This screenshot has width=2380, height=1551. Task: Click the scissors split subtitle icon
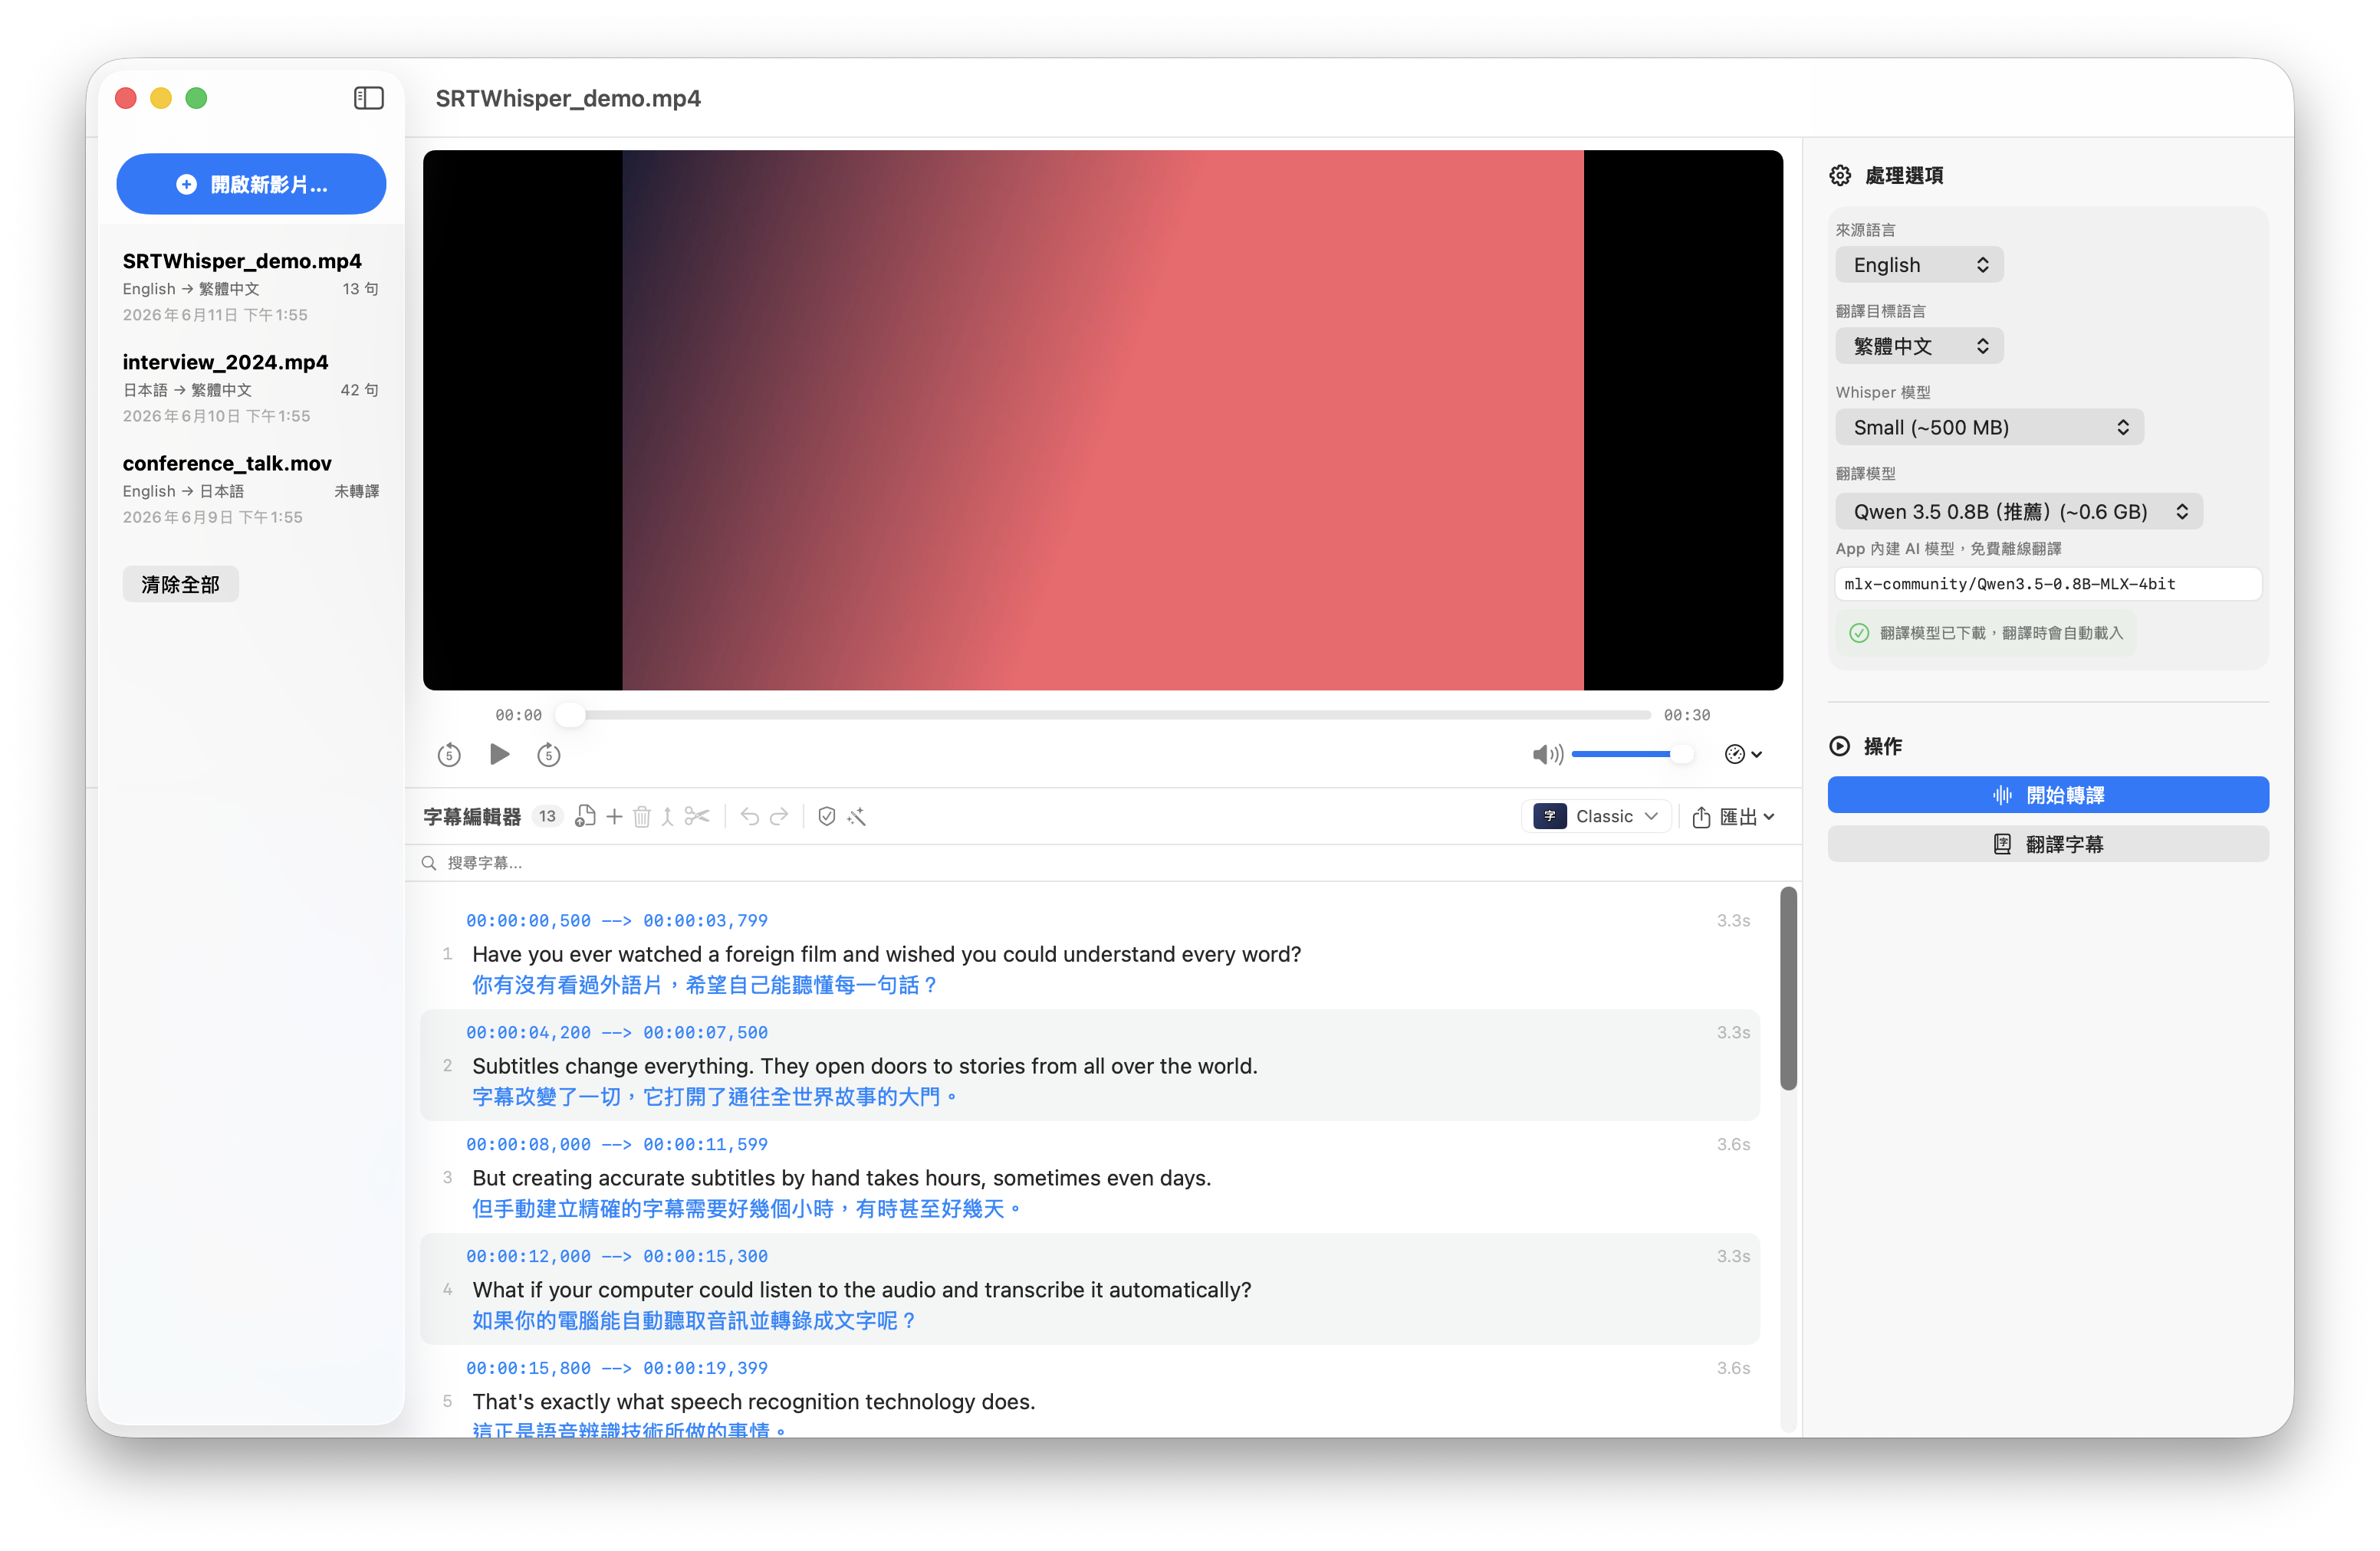click(697, 816)
